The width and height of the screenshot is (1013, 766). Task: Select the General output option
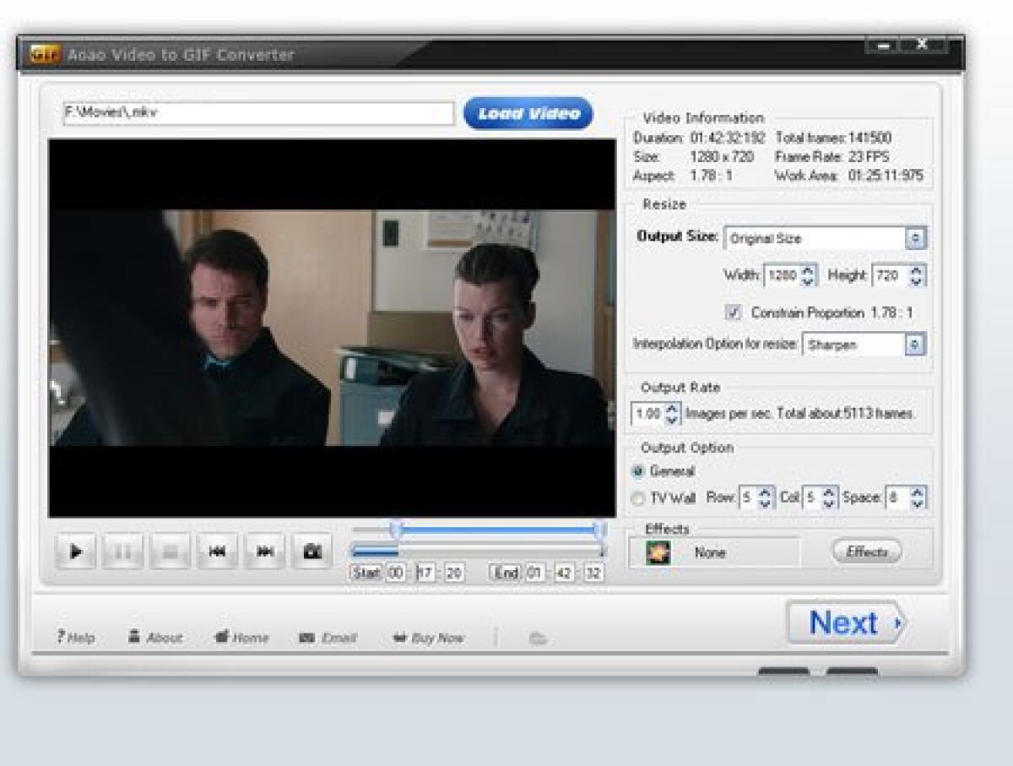(639, 471)
